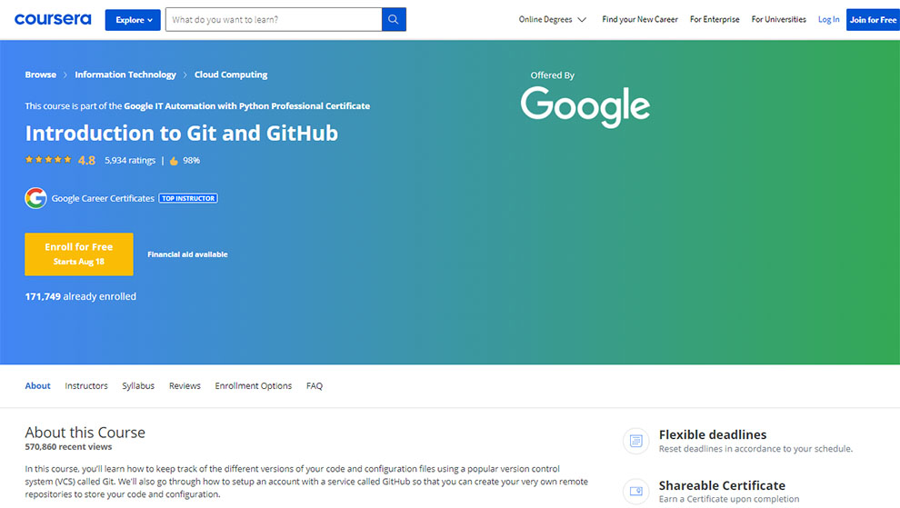Click '171,749 already enrolled' text
900x508 pixels.
click(x=80, y=296)
